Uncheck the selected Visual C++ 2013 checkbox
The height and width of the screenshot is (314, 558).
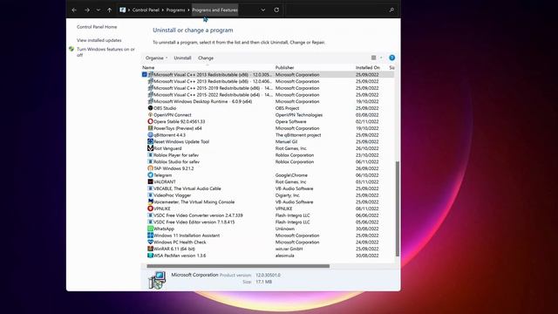tap(145, 74)
